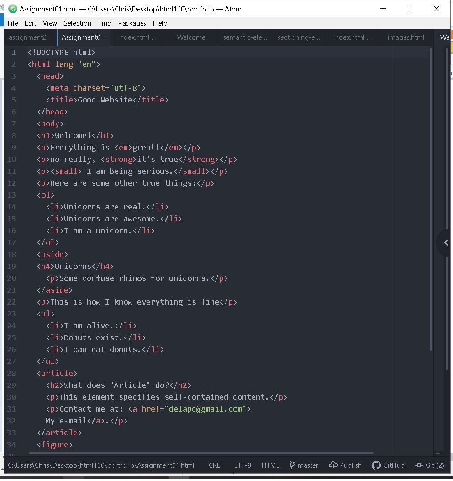Click the Git commit icon

point(419,465)
